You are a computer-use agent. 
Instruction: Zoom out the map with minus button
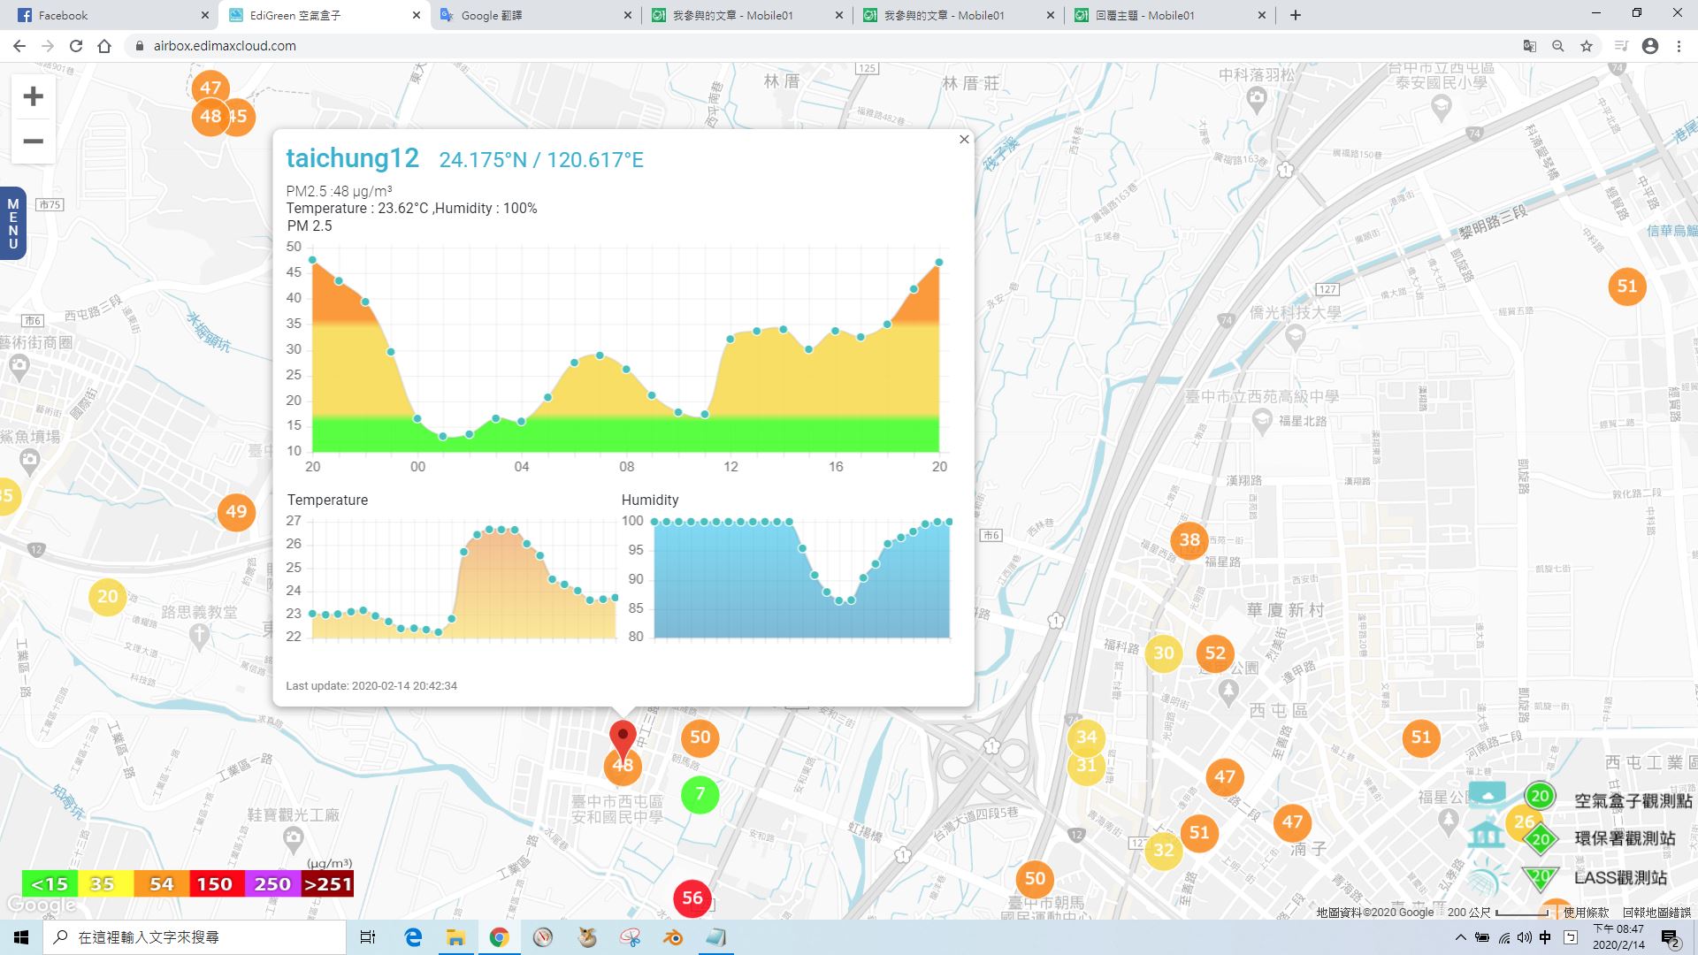click(x=33, y=141)
